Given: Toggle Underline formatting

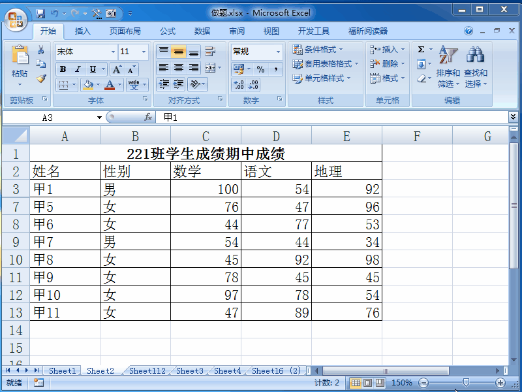Looking at the screenshot, I should 92,69.
